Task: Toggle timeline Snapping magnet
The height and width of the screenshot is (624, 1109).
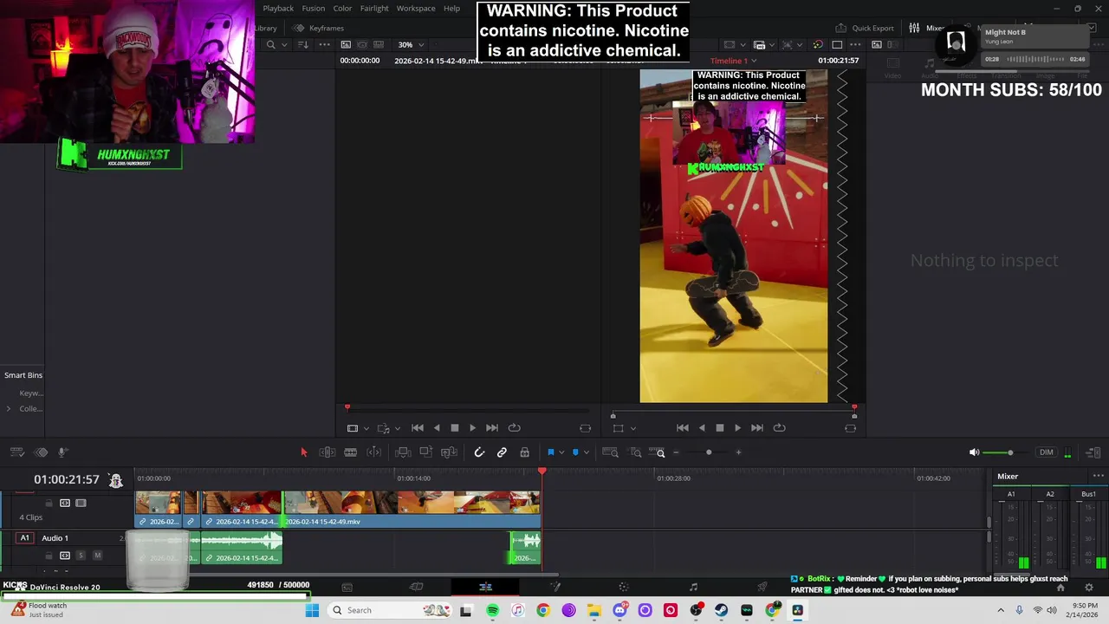Action: click(x=479, y=452)
